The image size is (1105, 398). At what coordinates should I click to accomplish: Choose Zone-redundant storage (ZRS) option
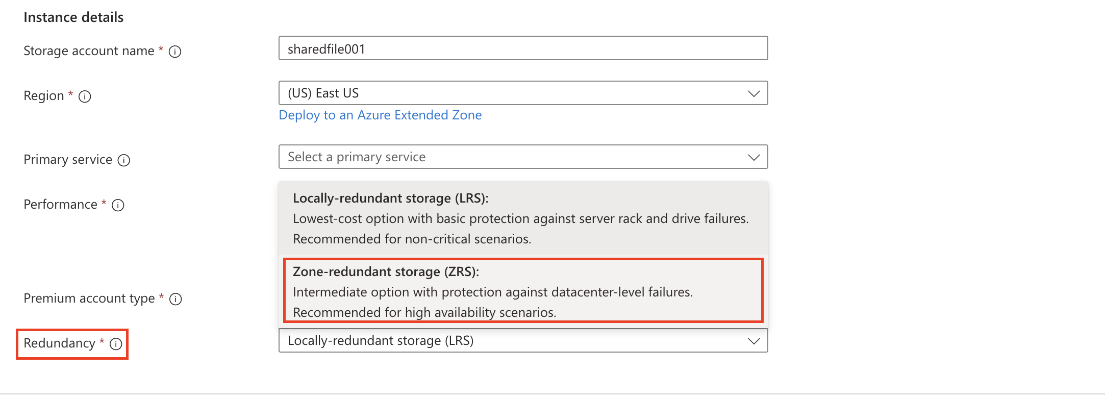point(523,291)
